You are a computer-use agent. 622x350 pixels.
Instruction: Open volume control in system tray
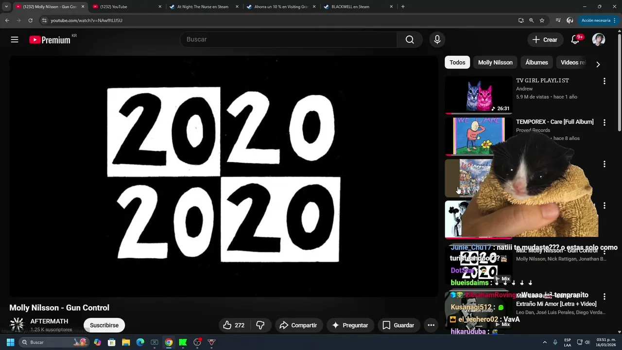point(588,342)
